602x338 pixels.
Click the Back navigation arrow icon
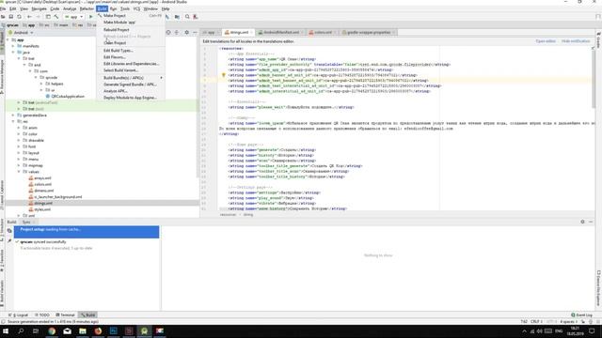pyautogui.click(x=29, y=17)
